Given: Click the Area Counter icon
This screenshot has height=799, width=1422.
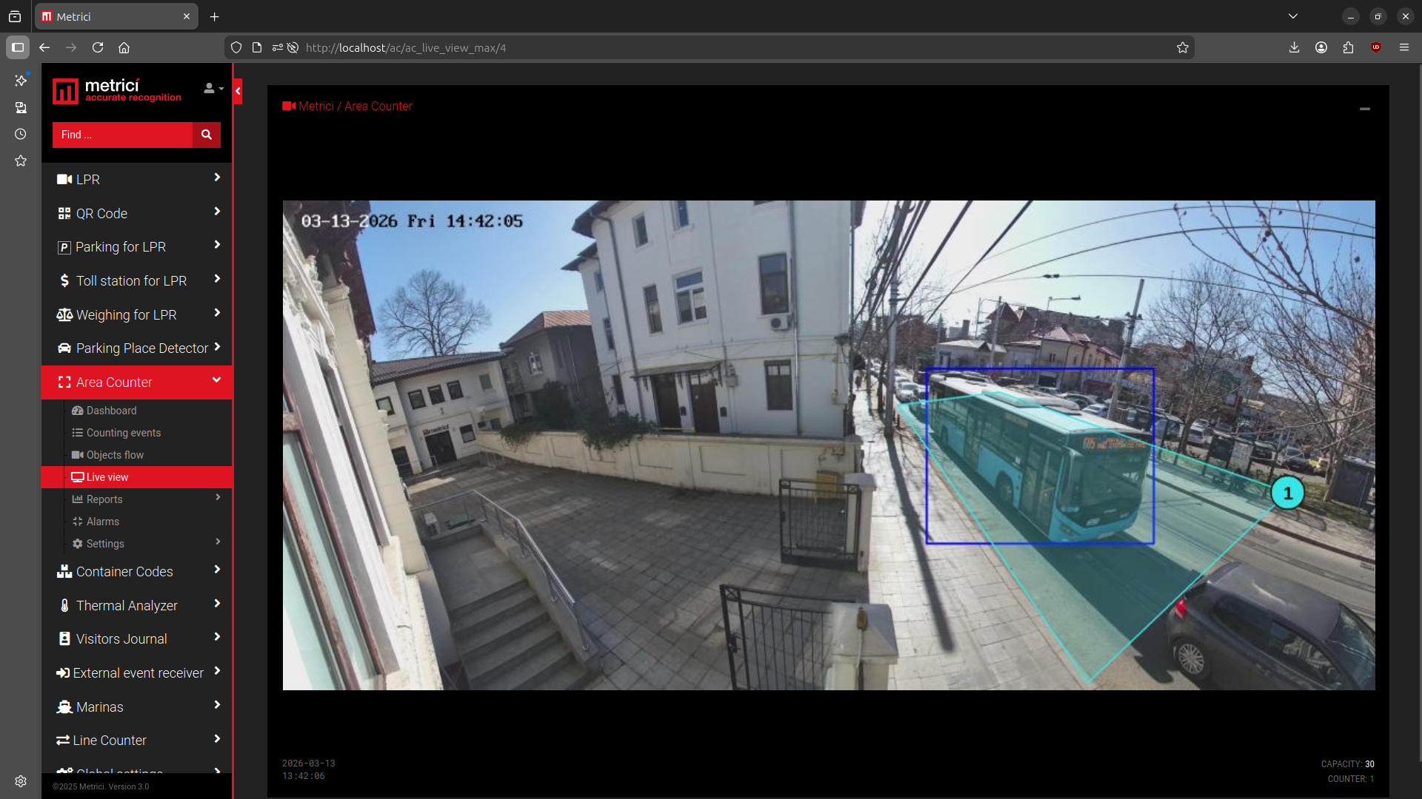Looking at the screenshot, I should 64,382.
